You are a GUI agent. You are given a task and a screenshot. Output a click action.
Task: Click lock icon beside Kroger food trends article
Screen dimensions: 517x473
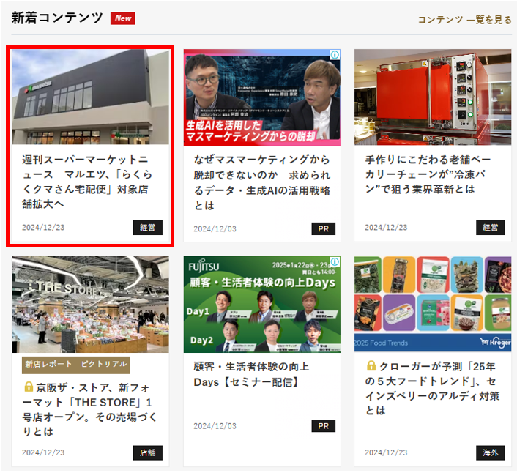click(x=371, y=366)
